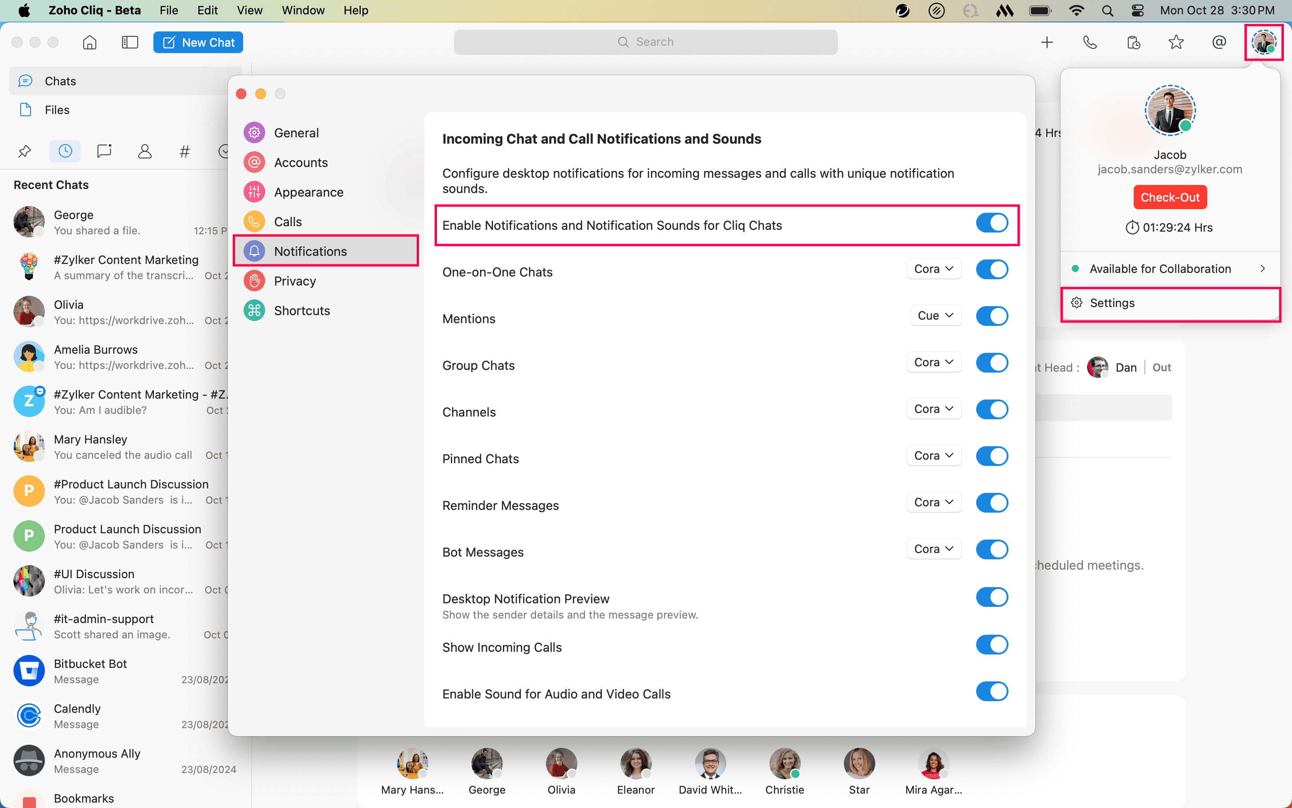Click the contacts person icon in sidebar
Image resolution: width=1292 pixels, height=808 pixels.
[x=145, y=152]
